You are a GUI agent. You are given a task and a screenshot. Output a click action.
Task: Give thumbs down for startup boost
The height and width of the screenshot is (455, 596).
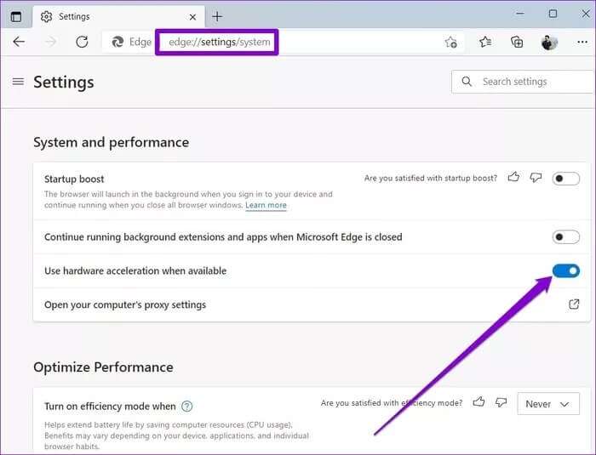coord(536,178)
